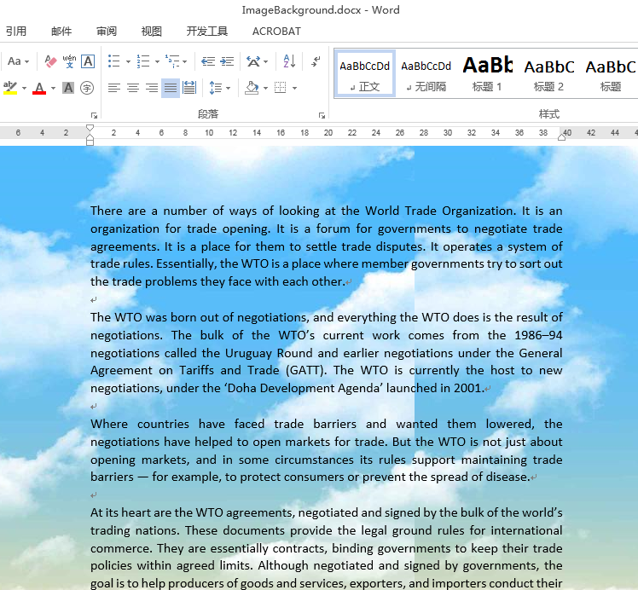Toggle Character Shading (gray A) icon
The width and height of the screenshot is (638, 590).
[x=68, y=88]
